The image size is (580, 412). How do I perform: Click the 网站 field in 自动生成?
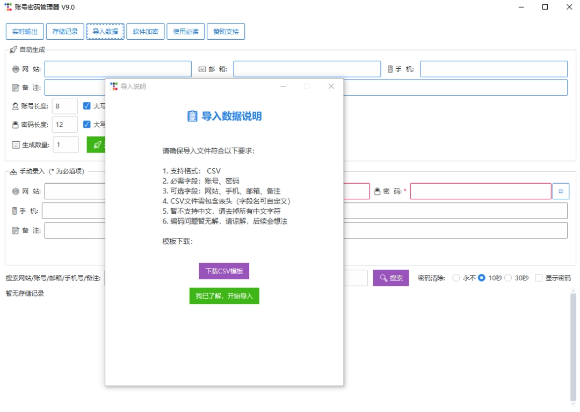(x=118, y=69)
